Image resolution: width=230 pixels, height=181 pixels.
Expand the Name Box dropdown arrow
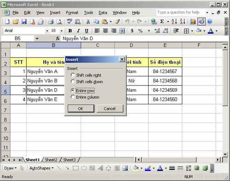pyautogui.click(x=37, y=39)
